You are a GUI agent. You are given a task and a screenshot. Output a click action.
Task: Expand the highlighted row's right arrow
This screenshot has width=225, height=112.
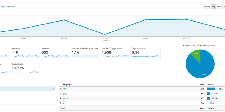[x=53, y=88]
